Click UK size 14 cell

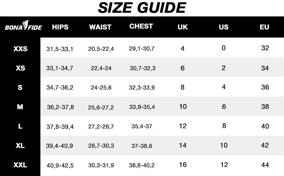183,145
